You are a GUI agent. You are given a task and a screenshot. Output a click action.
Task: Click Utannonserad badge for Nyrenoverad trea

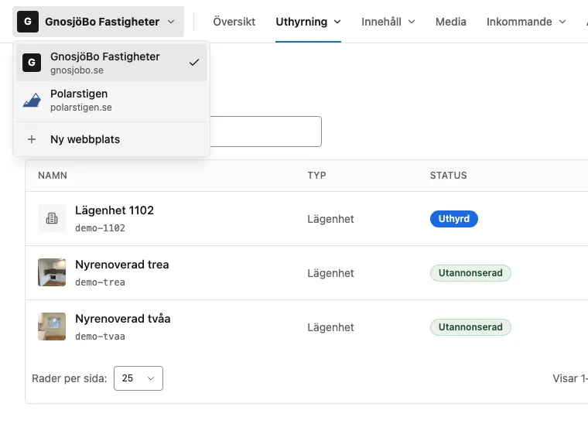pos(470,272)
